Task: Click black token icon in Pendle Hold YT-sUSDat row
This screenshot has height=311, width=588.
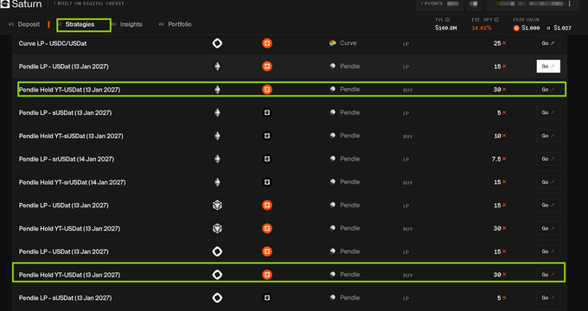Action: click(267, 136)
